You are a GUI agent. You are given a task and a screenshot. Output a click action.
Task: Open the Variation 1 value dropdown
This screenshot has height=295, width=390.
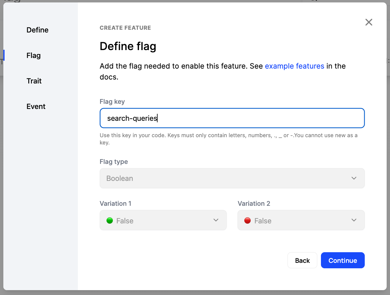click(163, 220)
